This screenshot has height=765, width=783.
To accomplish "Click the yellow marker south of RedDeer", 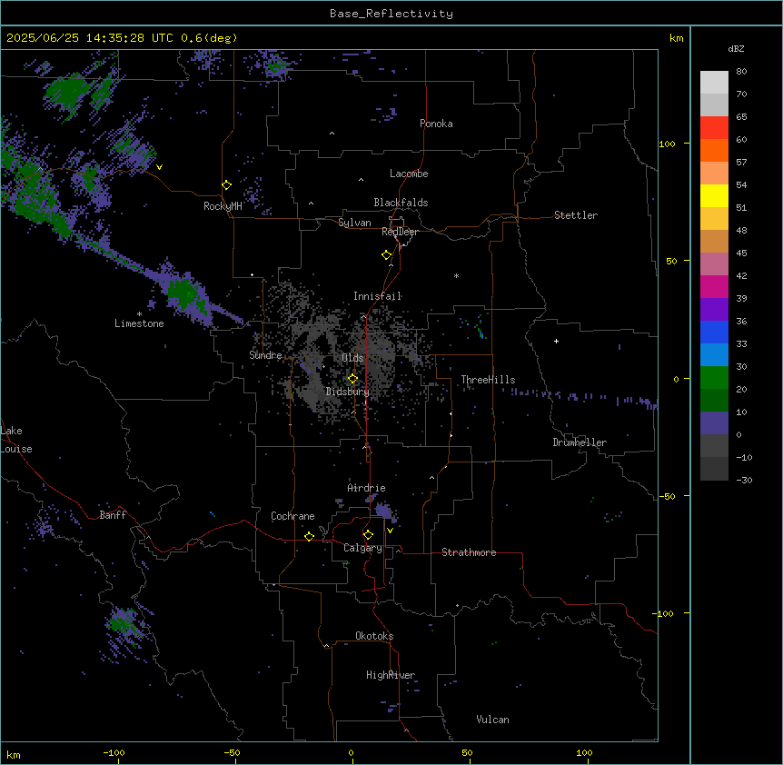I will point(386,255).
